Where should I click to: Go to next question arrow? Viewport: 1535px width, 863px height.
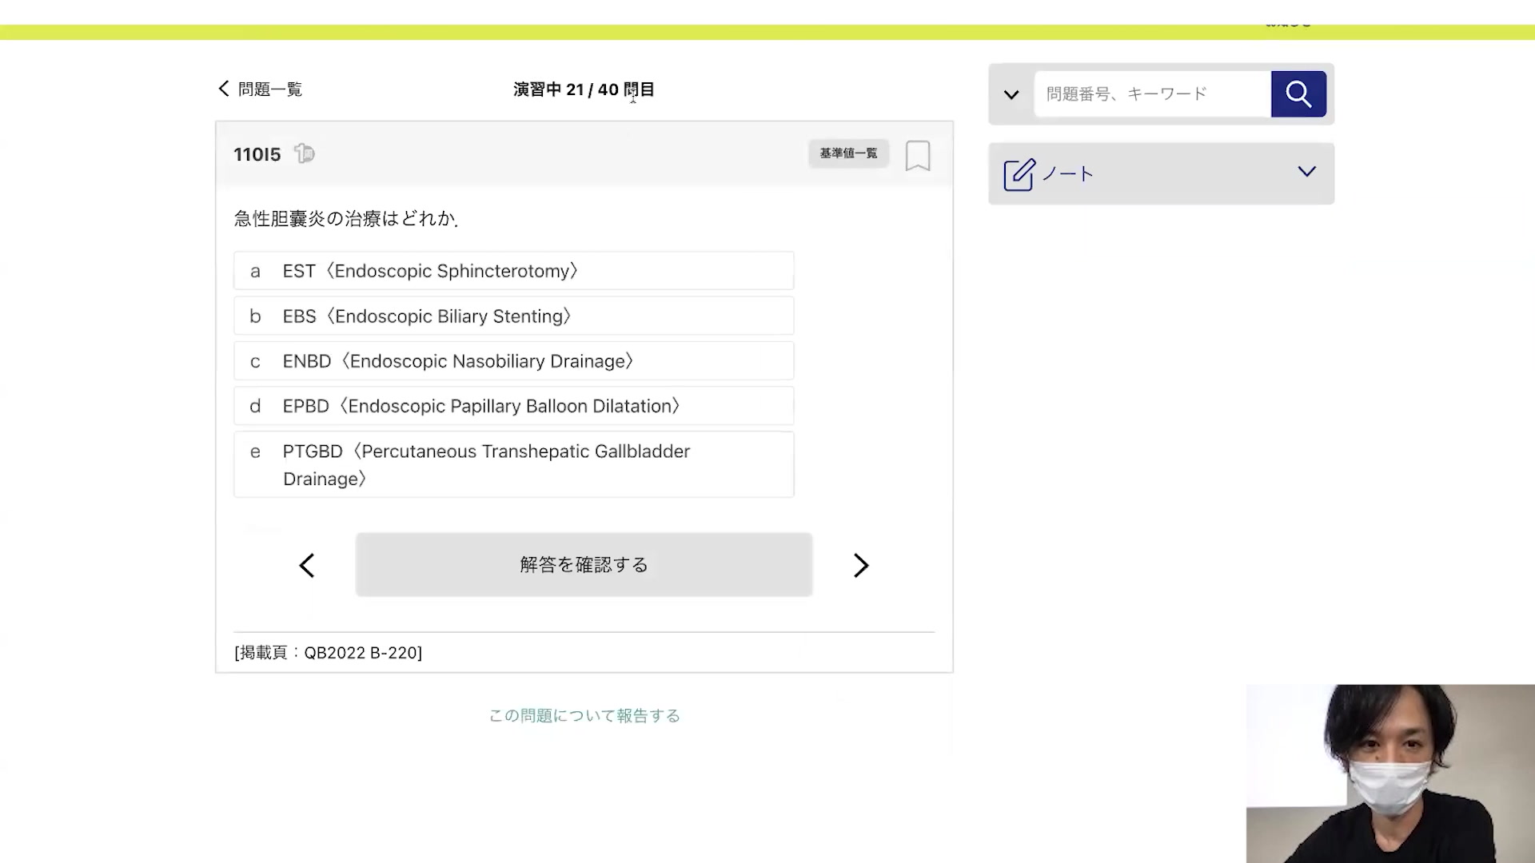[860, 566]
